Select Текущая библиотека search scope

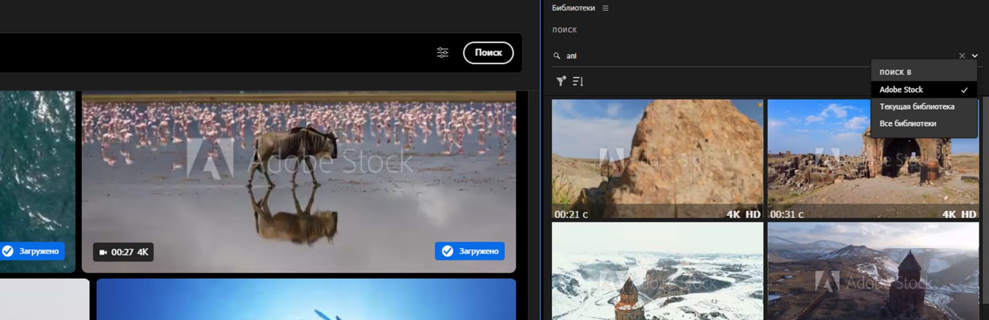924,107
